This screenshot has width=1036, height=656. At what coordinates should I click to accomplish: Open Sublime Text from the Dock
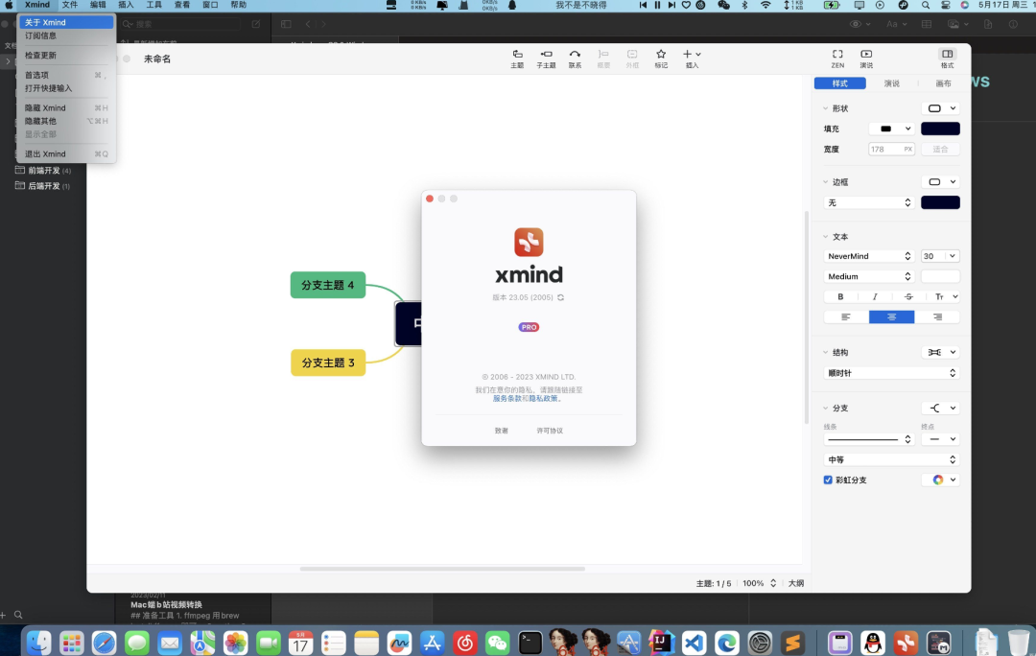click(792, 643)
